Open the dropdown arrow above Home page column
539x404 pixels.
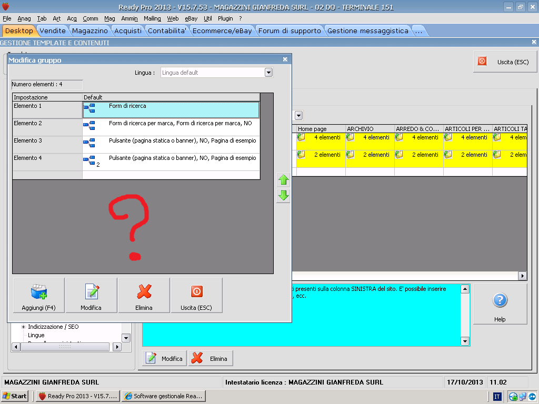coord(299,115)
